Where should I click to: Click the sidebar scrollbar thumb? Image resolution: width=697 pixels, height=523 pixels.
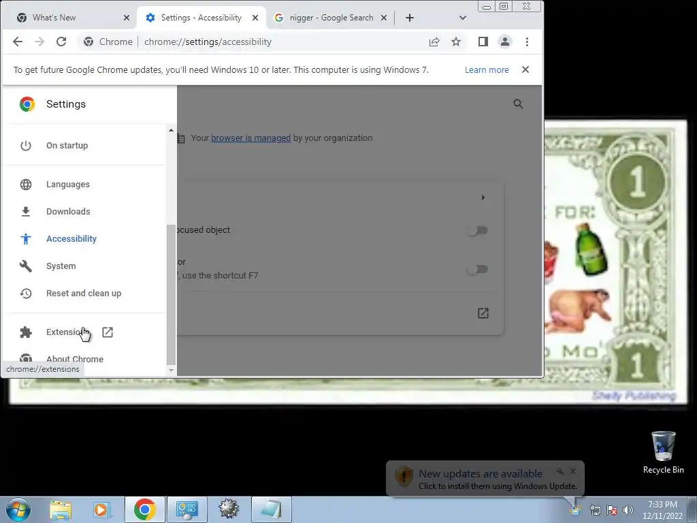[x=171, y=294]
